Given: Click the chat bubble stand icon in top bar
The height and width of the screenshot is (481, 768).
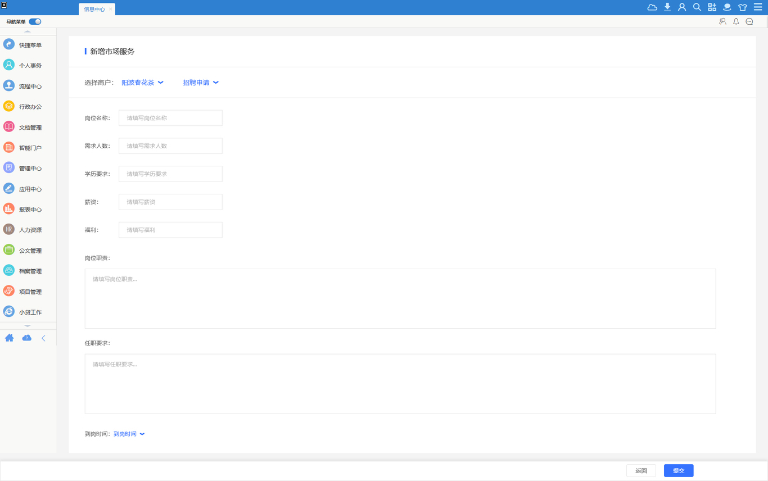Looking at the screenshot, I should 727,7.
